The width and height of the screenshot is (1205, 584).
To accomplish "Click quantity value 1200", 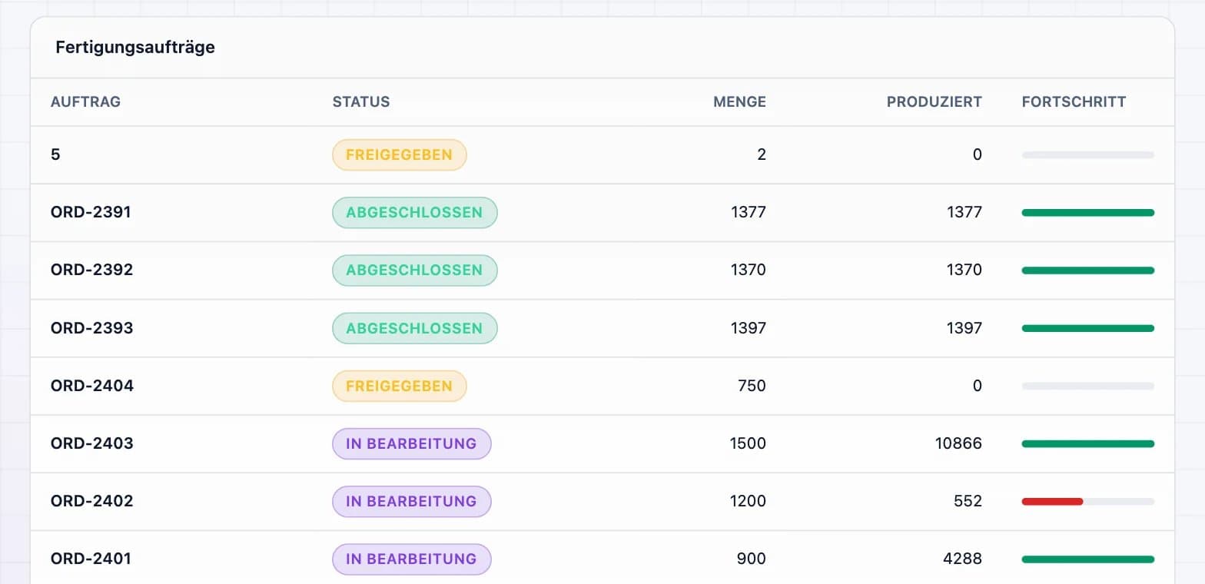I will pyautogui.click(x=749, y=501).
